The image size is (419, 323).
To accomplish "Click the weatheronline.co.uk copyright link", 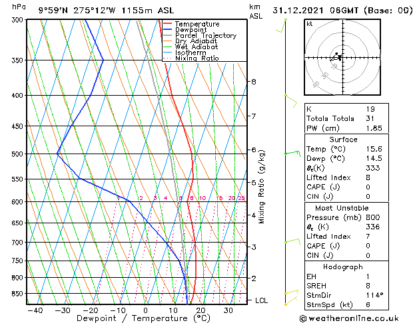I will coord(349,318).
